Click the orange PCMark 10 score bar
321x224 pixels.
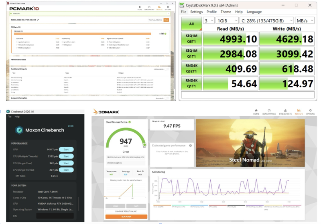click(x=82, y=34)
